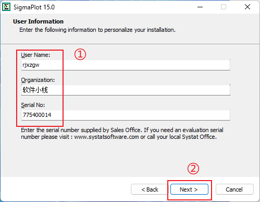The image size is (260, 202).
Task: Click the www.systatsoftware.com web address
Action: pos(106,137)
